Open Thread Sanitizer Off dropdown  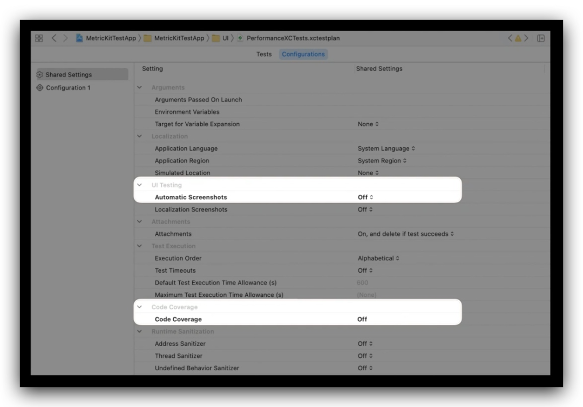tap(365, 356)
